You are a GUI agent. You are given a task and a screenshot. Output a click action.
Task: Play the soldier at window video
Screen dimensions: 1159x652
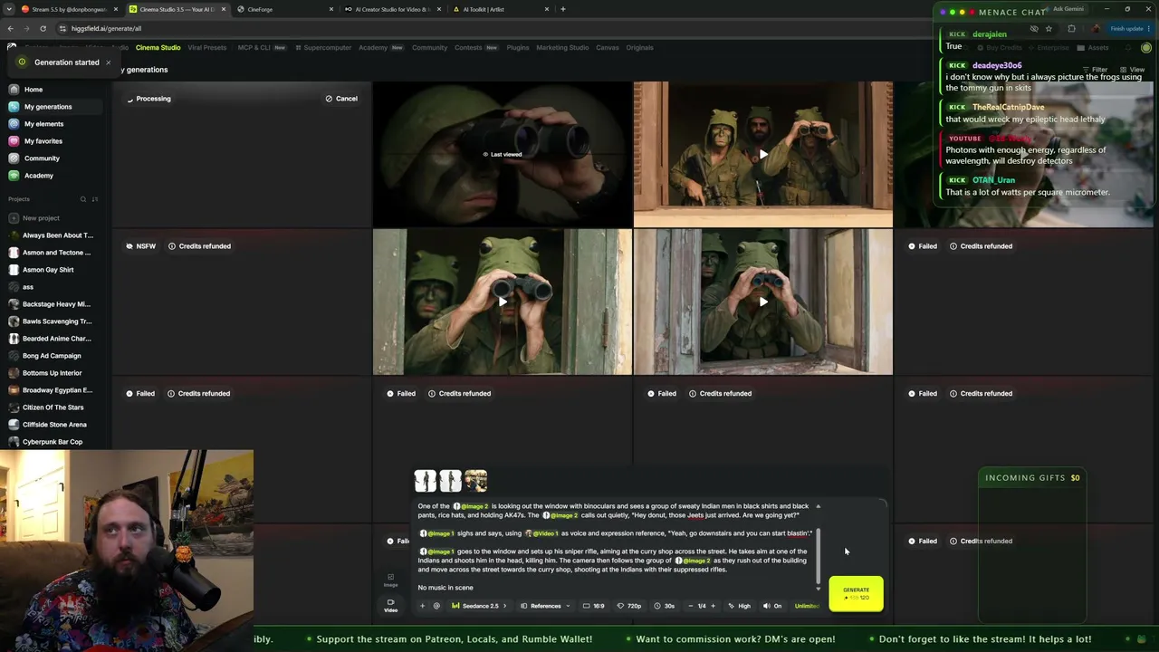(x=763, y=302)
